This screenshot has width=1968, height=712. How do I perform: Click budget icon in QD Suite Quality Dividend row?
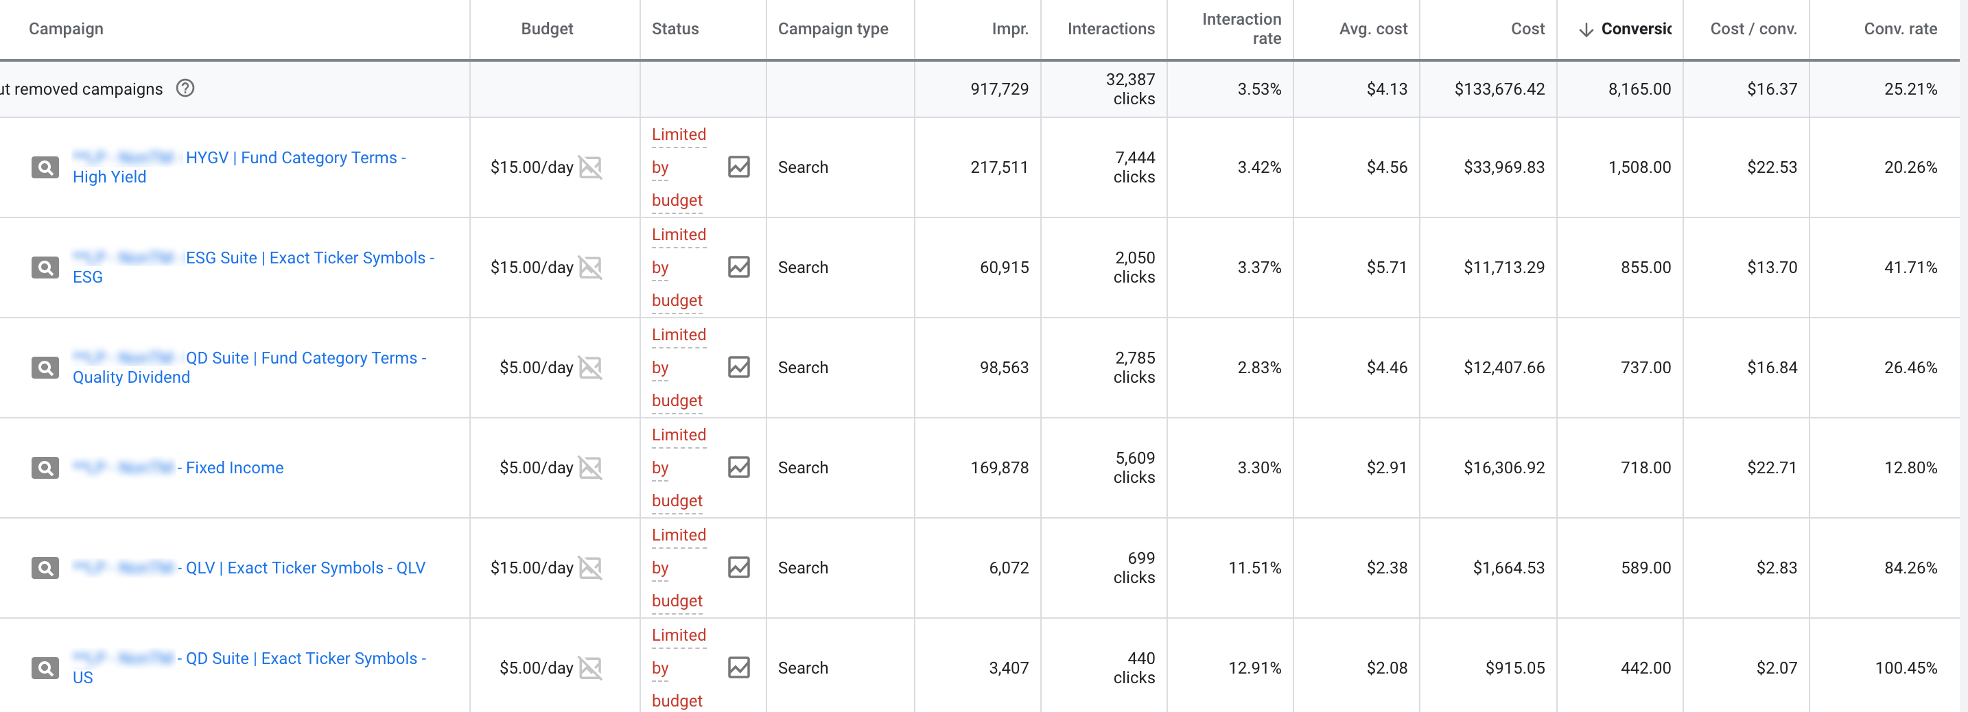(x=591, y=368)
